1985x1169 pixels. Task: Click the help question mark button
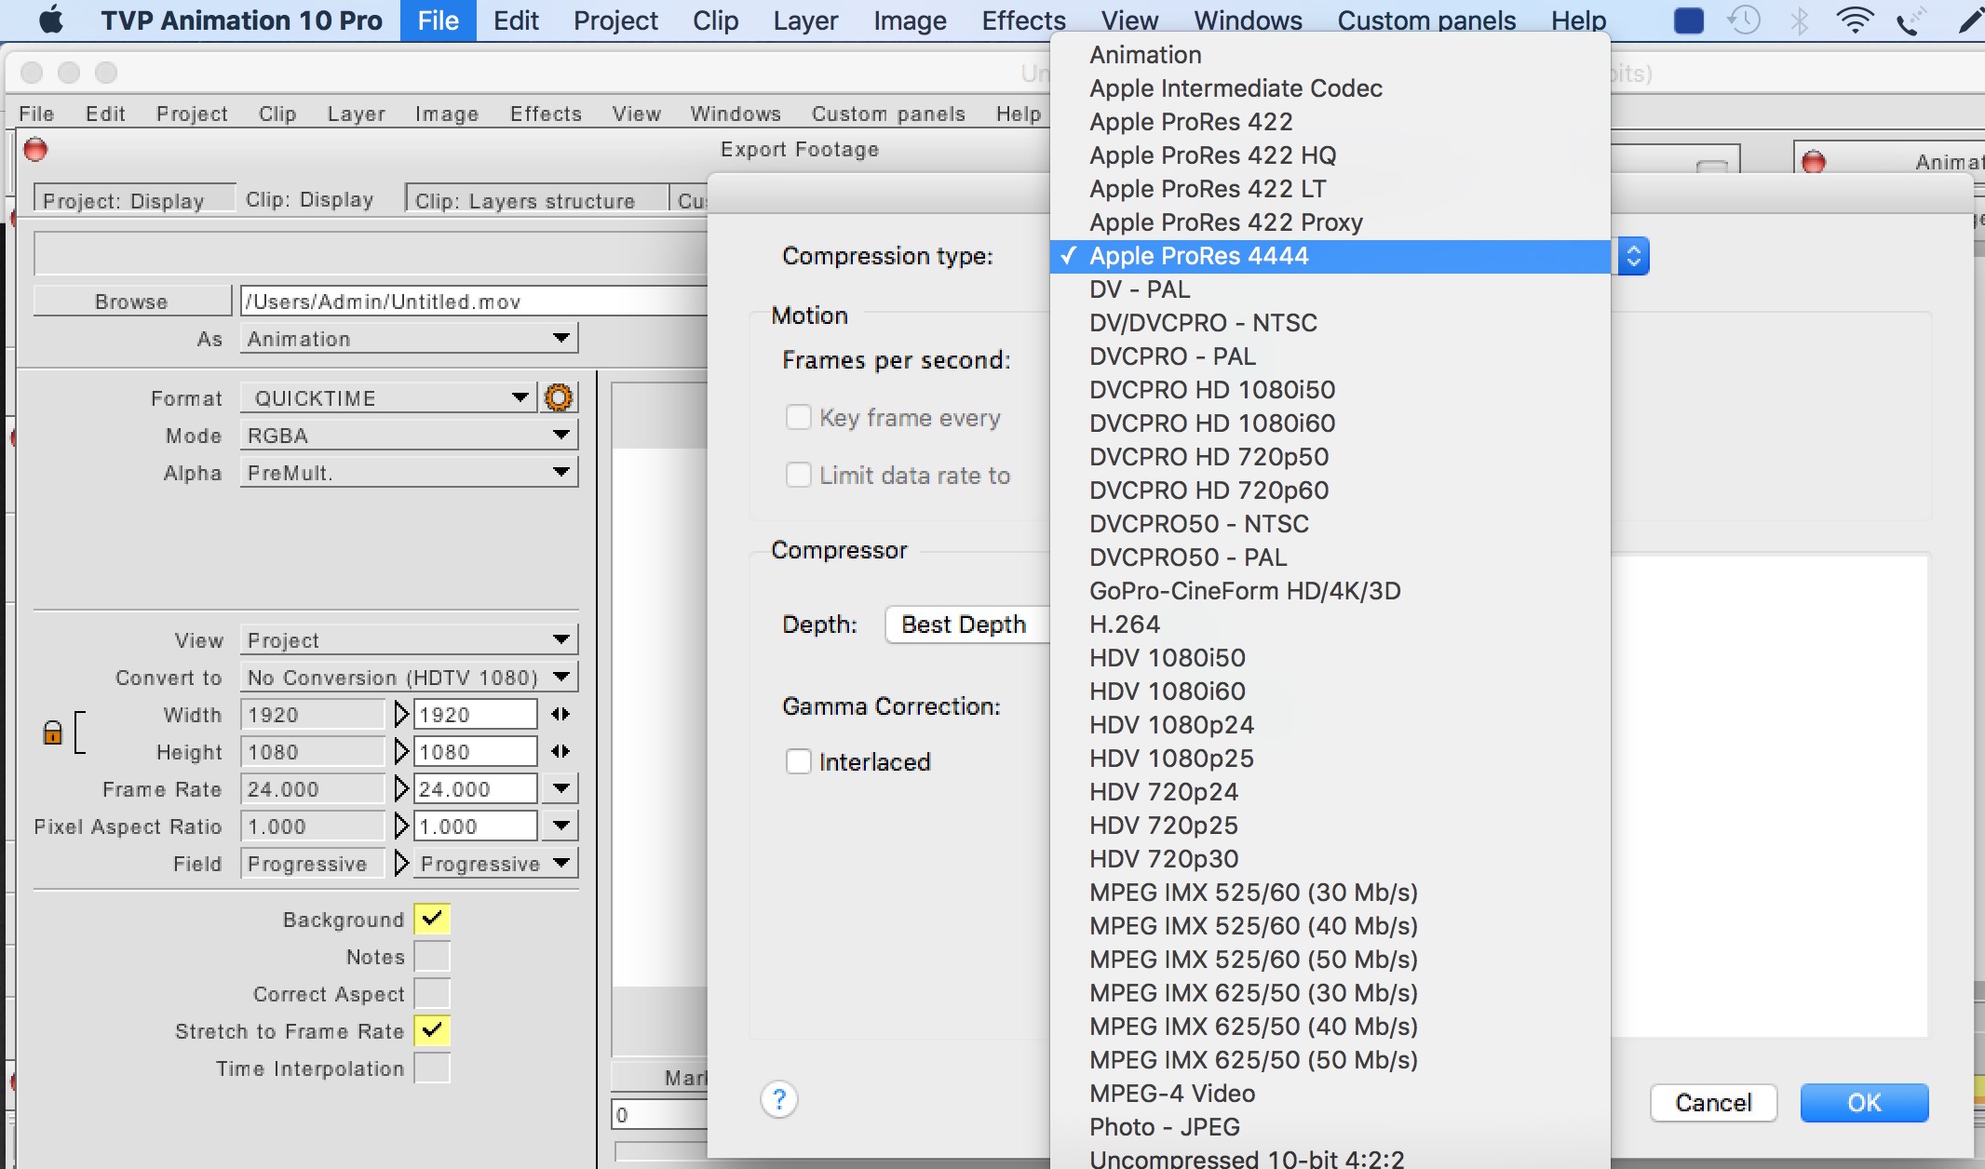tap(779, 1099)
